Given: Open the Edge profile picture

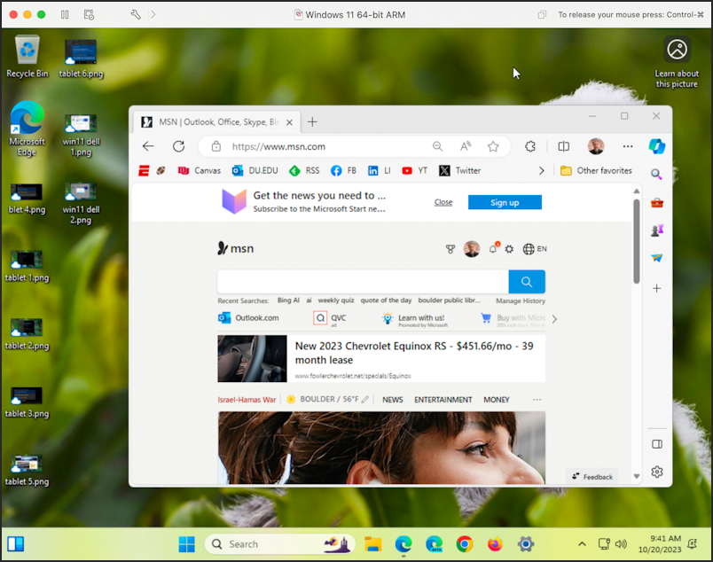Looking at the screenshot, I should click(596, 146).
